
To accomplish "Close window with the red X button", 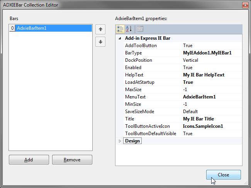I will 245,5.
